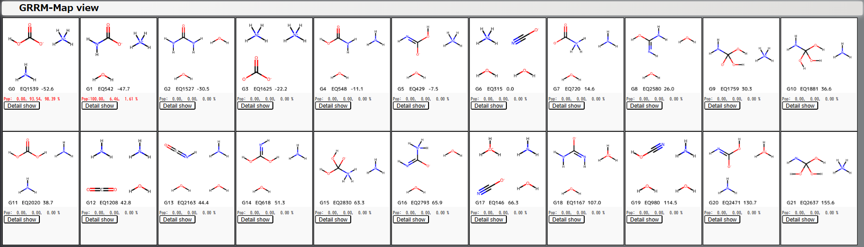Select the G2 EQ1527 molecule structure image
Screen dimensions: 864x247
pos(196,52)
